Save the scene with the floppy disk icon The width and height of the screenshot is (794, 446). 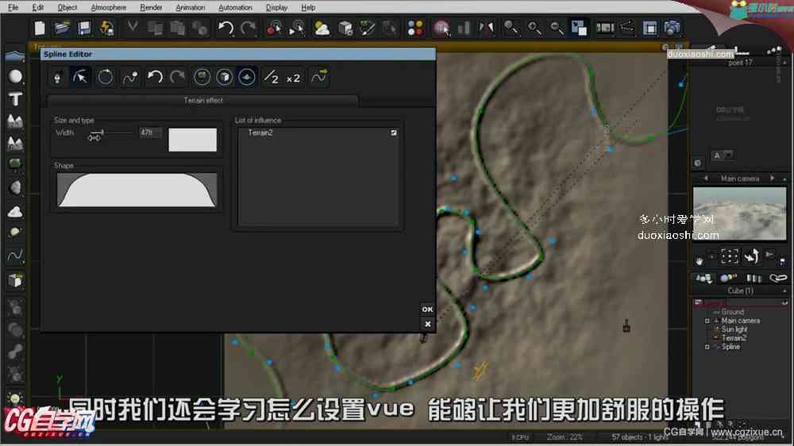coord(84,29)
